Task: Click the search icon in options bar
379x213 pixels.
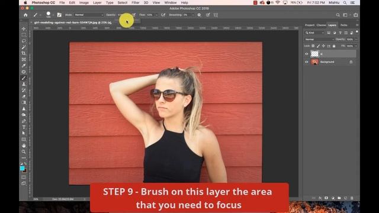Action: point(338,15)
